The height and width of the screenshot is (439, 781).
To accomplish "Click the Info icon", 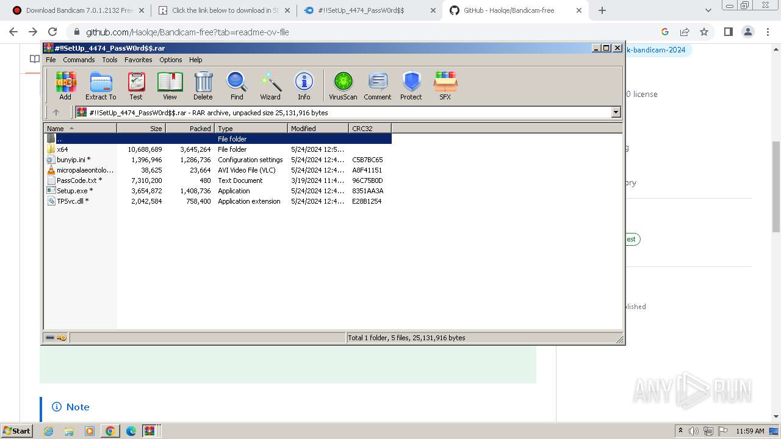I will tap(304, 85).
